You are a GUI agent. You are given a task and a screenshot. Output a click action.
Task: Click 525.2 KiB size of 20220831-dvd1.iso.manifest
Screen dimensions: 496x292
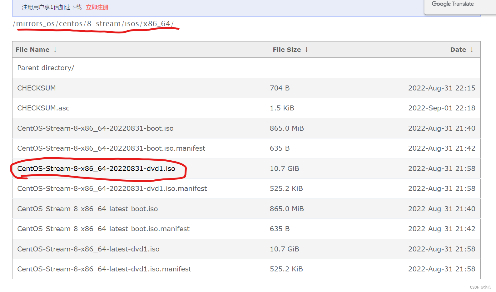(286, 188)
